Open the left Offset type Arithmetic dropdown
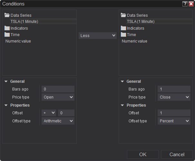The height and width of the screenshot is (161, 195). point(58,121)
